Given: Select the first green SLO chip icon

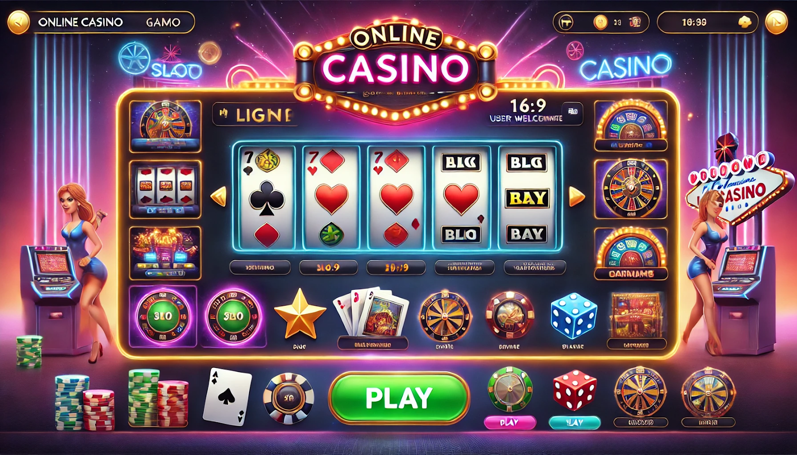Looking at the screenshot, I should (x=163, y=316).
